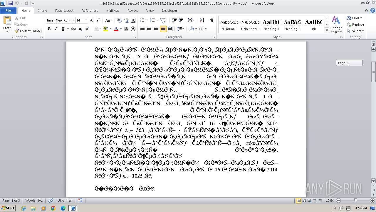
Task: Click the Cut command
Action: pyautogui.click(x=20, y=18)
